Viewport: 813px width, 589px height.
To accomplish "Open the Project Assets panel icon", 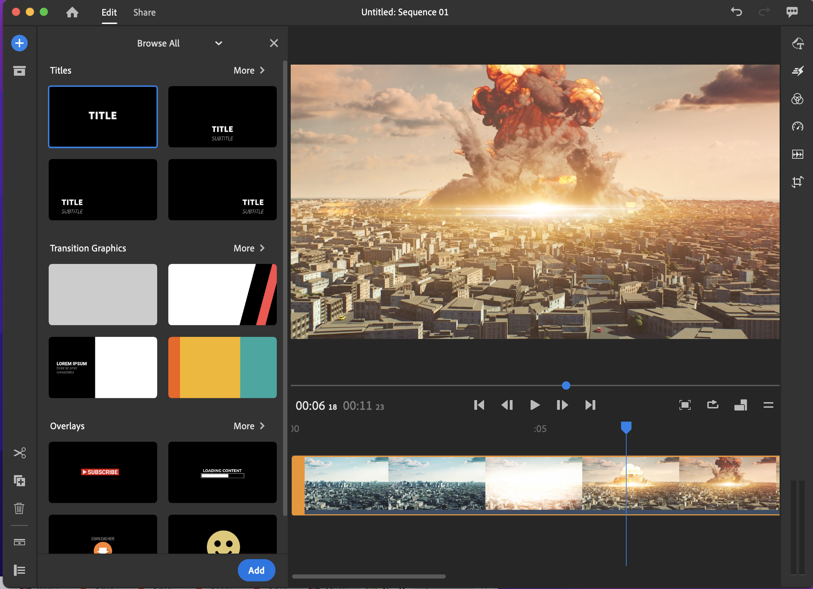I will [x=19, y=71].
